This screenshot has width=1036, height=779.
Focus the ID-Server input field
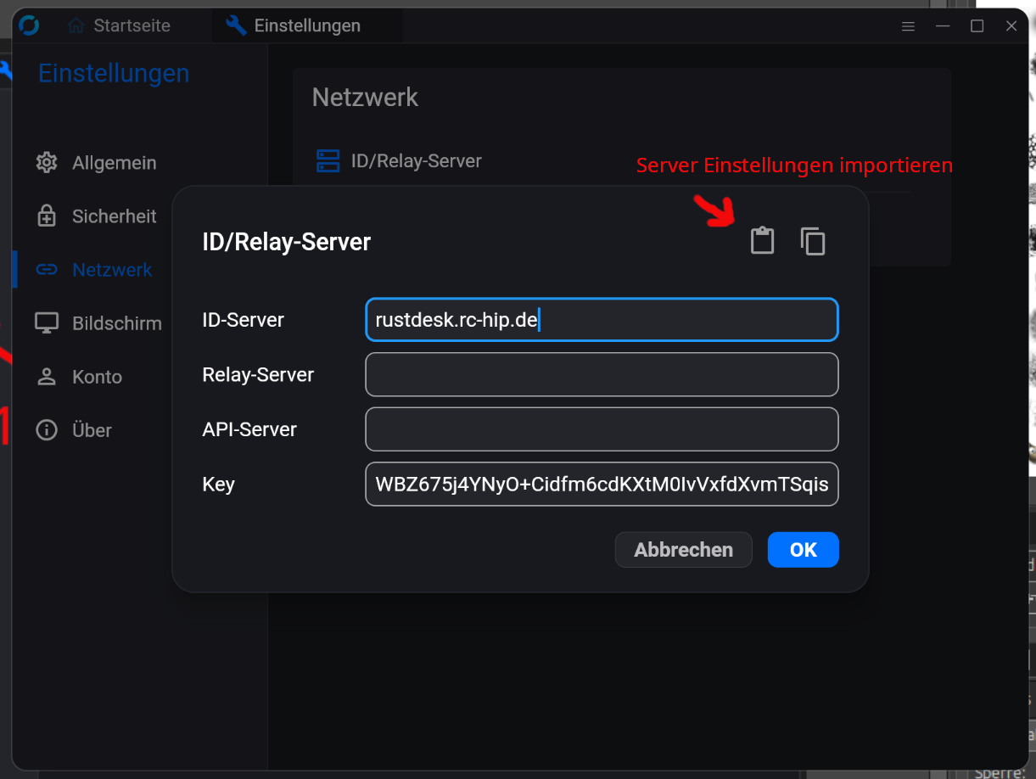point(602,320)
